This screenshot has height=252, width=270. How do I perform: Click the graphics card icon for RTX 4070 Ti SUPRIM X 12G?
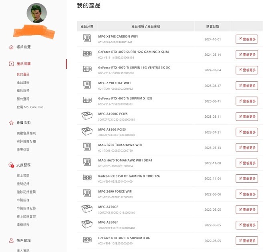(x=87, y=100)
